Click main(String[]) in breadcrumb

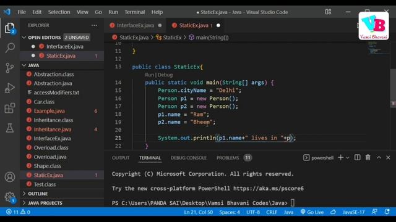click(212, 38)
